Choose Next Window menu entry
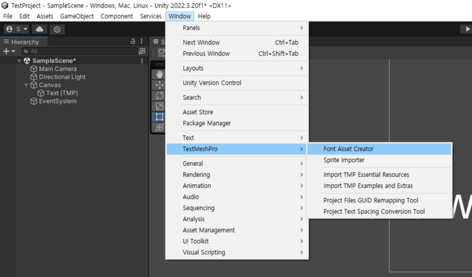 pos(237,42)
